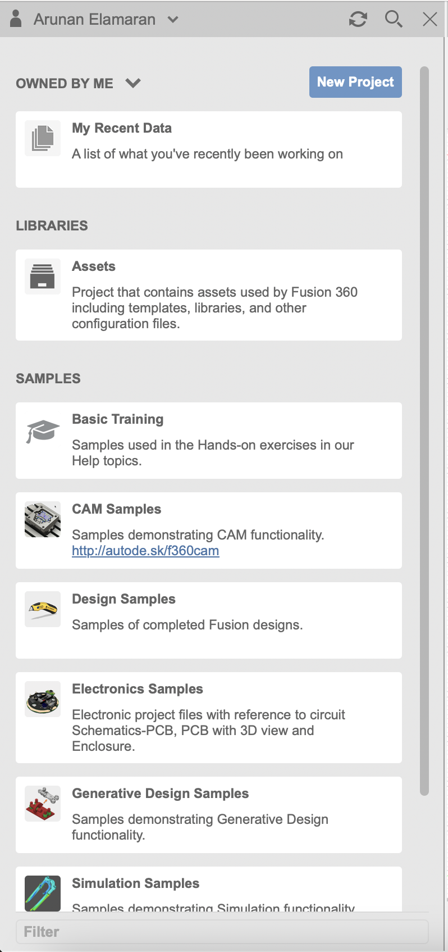Select the My Recent Data icon
448x952 pixels.
[x=42, y=138]
